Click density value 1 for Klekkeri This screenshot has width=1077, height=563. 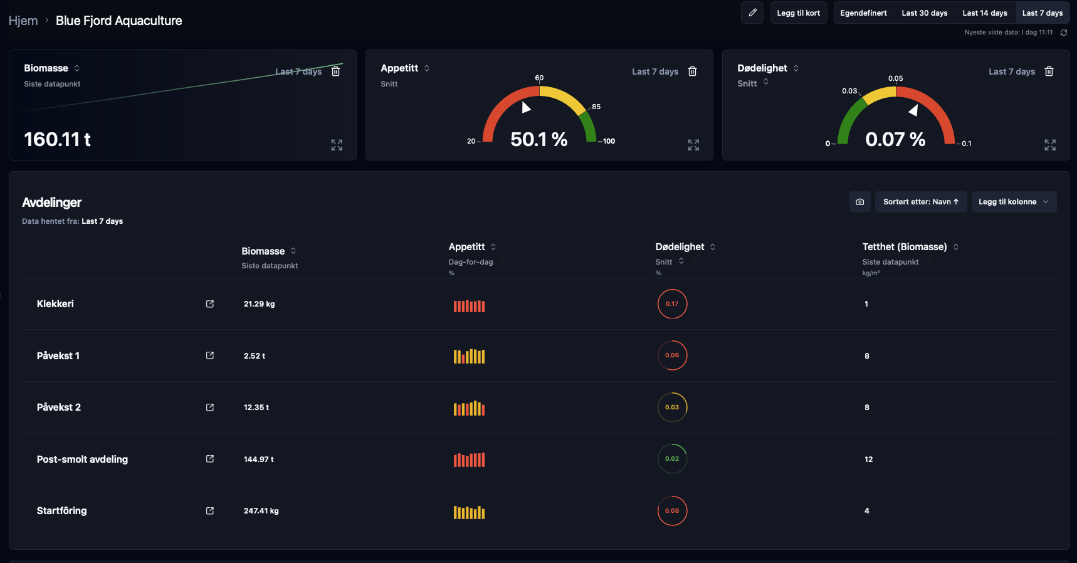coord(866,304)
